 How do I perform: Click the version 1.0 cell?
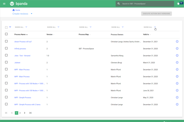(x=48, y=56)
